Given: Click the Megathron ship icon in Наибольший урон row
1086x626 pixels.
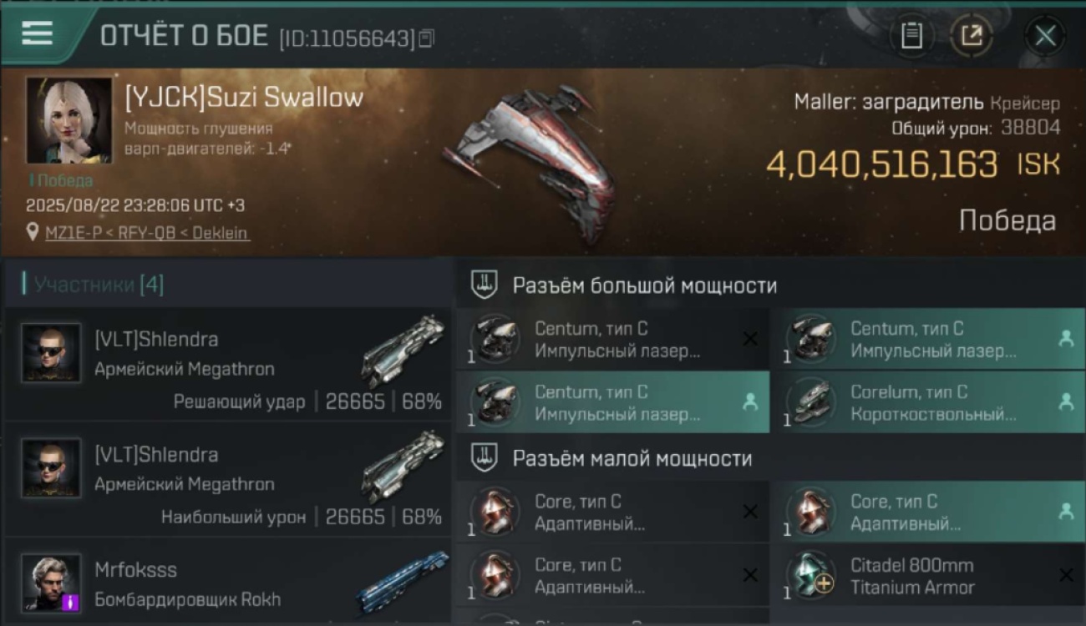Looking at the screenshot, I should [403, 467].
